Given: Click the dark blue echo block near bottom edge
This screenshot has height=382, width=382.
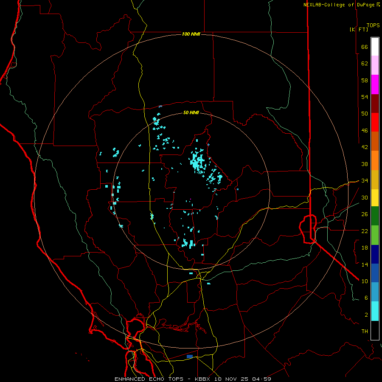Looking at the screenshot, I should tap(190, 357).
